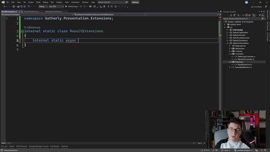Select the Contracts folder

click(239, 51)
